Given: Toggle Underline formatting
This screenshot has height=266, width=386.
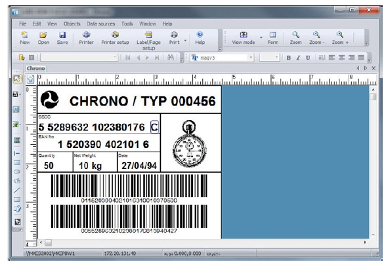Looking at the screenshot, I should pyautogui.click(x=308, y=58).
